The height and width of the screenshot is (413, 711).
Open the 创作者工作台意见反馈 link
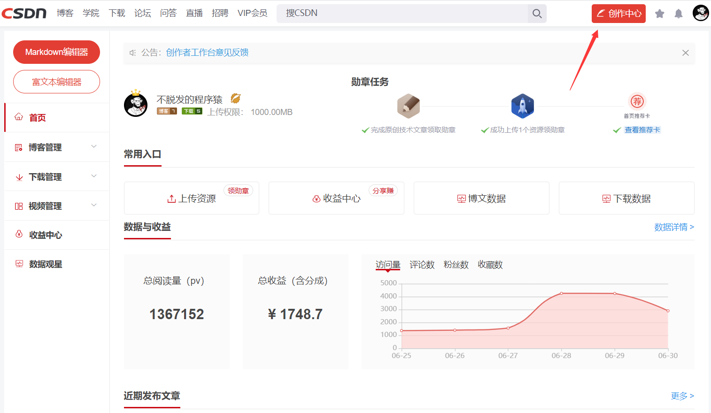207,53
